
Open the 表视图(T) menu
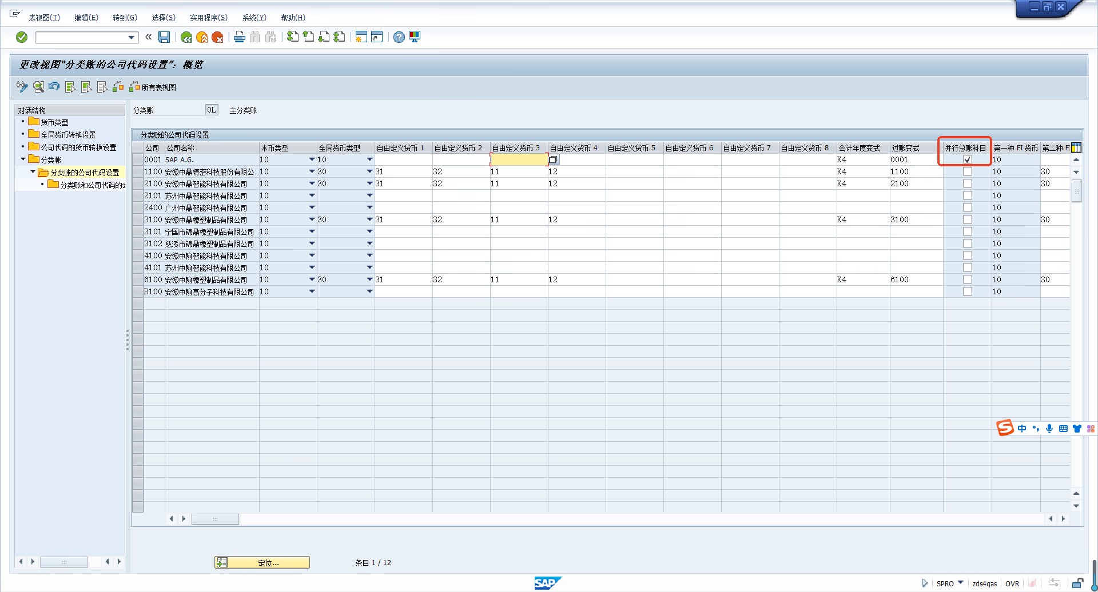click(x=44, y=18)
